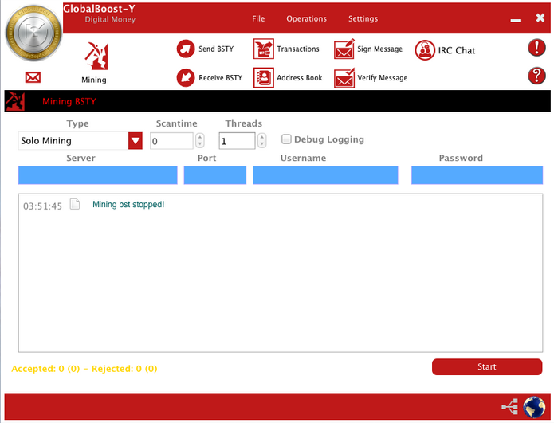Open the Solo Mining type dropdown
Screen dimensions: 554x423
[x=81, y=140]
